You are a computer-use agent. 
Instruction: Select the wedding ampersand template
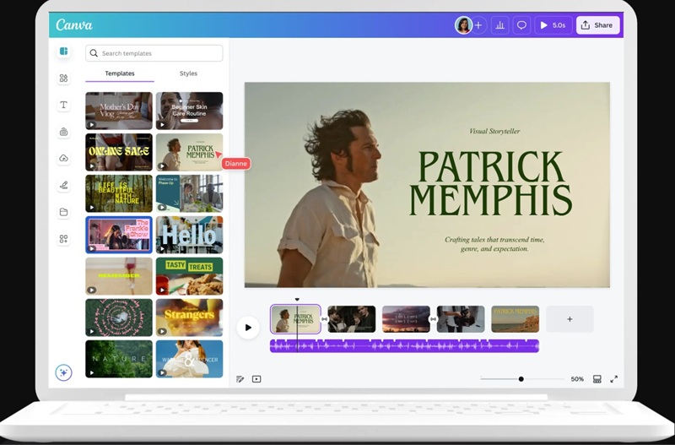pos(189,359)
